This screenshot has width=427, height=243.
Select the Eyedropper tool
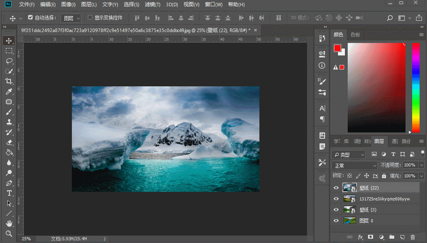coord(9,91)
